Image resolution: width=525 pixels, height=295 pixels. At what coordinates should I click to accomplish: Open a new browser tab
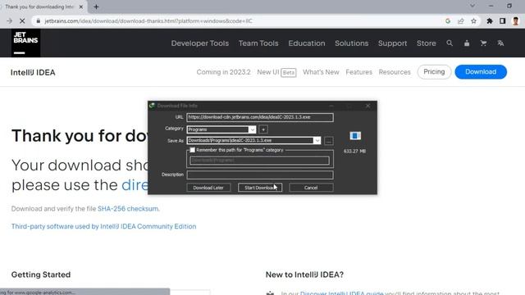(x=96, y=7)
